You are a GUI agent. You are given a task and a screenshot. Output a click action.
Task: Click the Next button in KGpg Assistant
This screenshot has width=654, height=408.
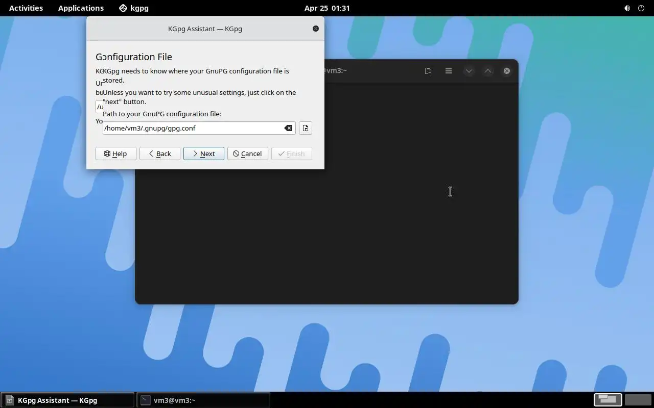tap(203, 154)
